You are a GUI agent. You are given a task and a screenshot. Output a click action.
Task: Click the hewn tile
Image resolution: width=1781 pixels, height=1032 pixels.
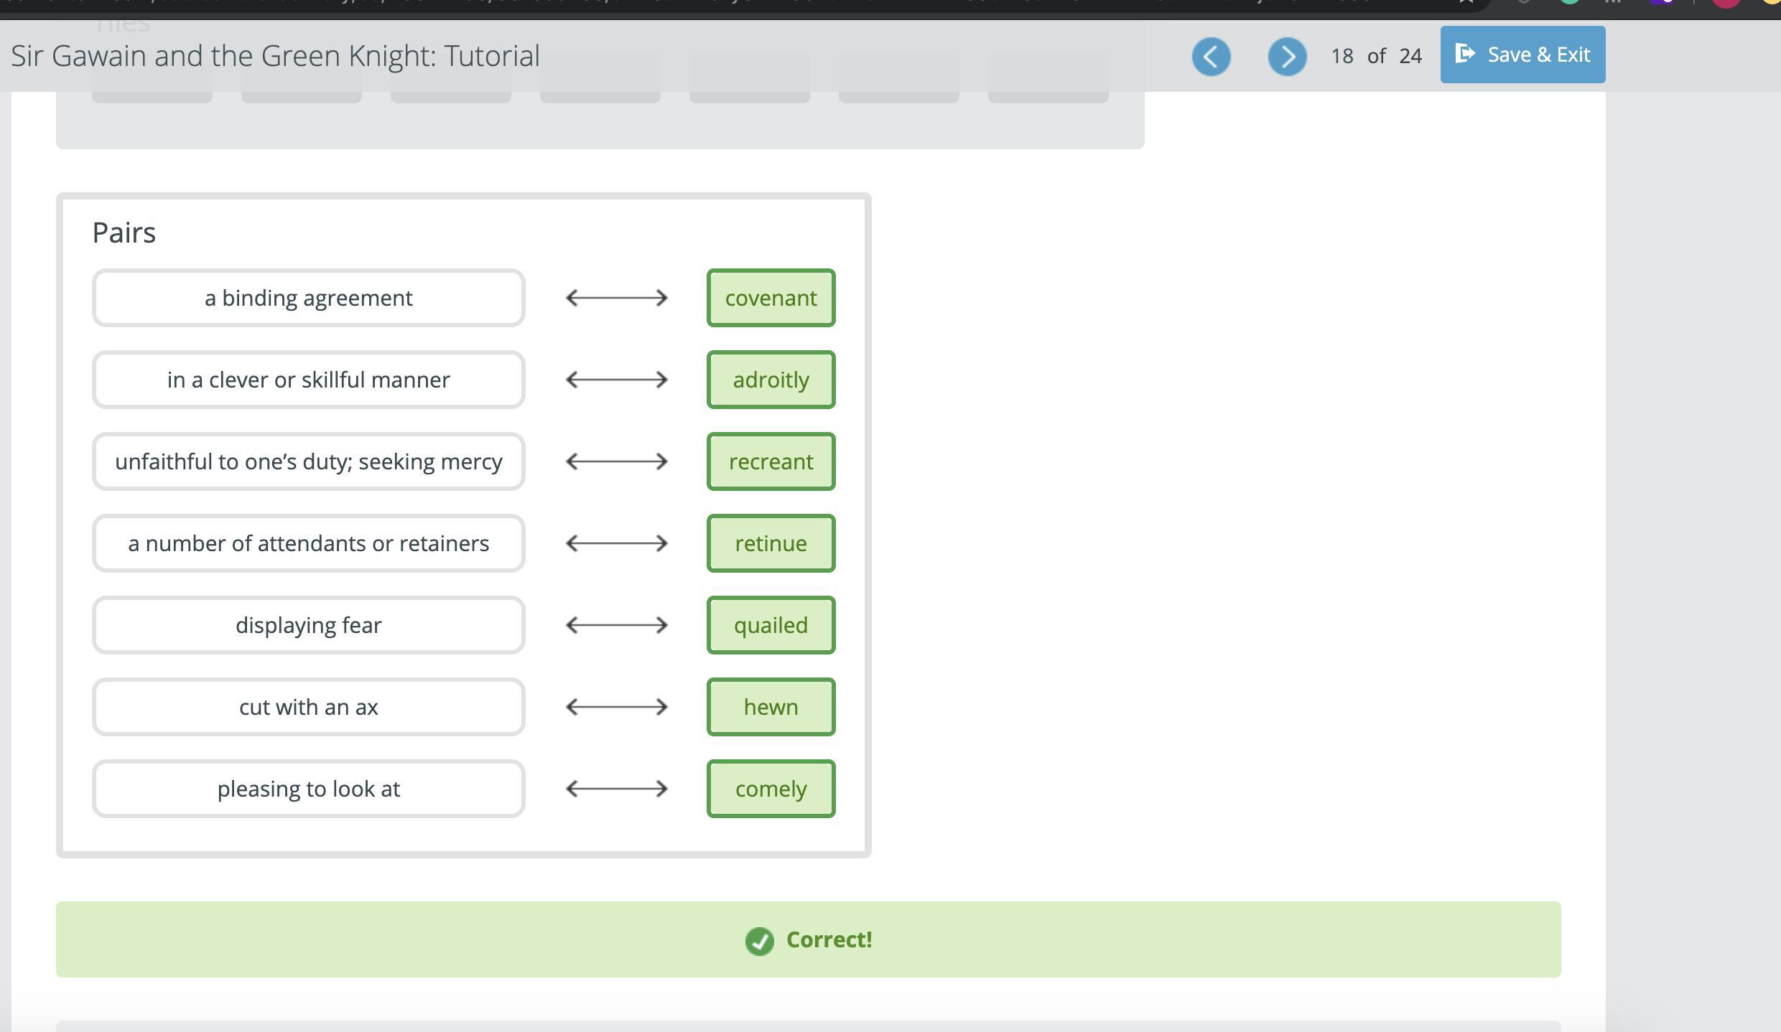pyautogui.click(x=771, y=707)
